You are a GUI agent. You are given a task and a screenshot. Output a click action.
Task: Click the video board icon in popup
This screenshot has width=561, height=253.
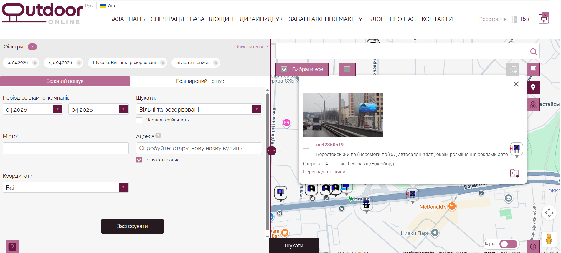[517, 149]
